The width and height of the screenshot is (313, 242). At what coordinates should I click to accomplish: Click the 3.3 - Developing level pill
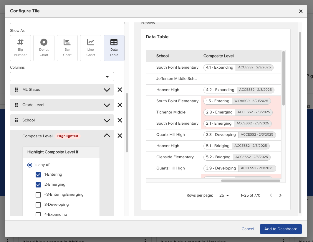[x=221, y=135]
